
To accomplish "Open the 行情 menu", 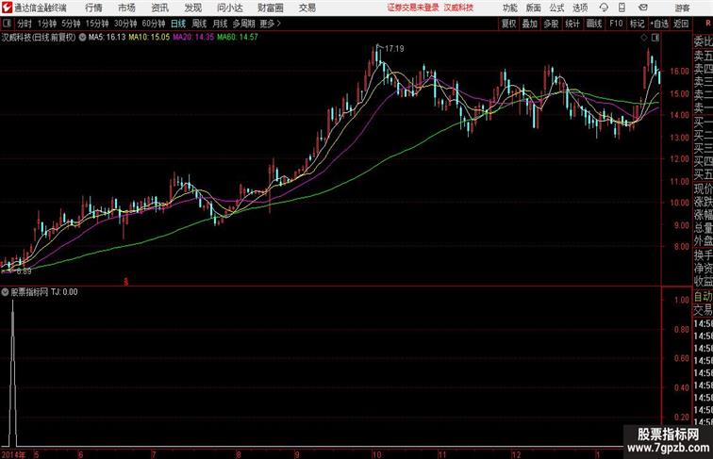I will (93, 8).
